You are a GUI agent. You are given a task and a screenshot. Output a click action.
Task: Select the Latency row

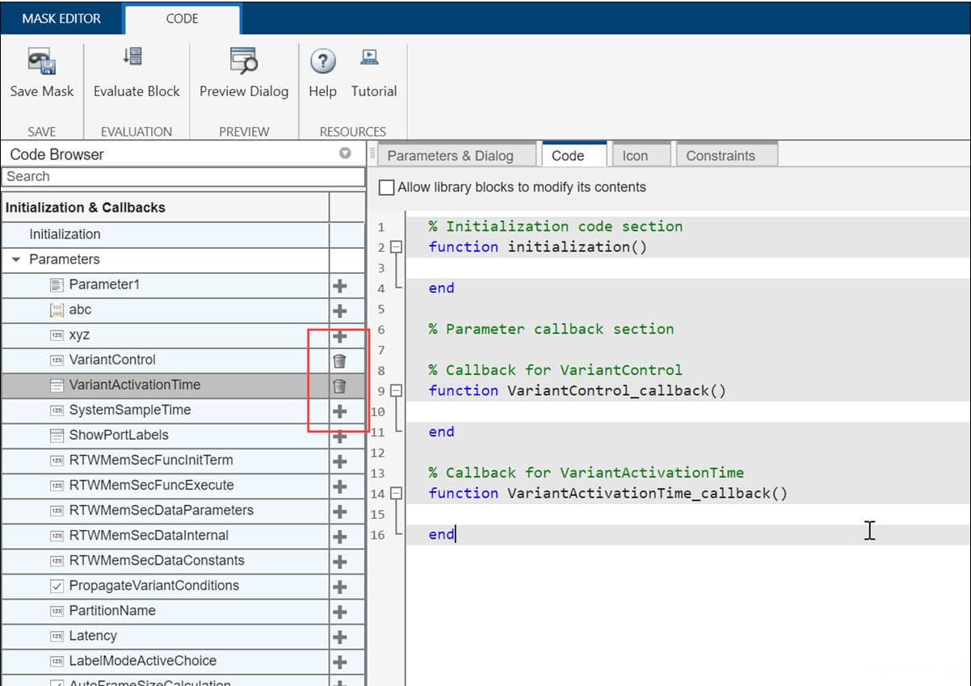[x=166, y=635]
